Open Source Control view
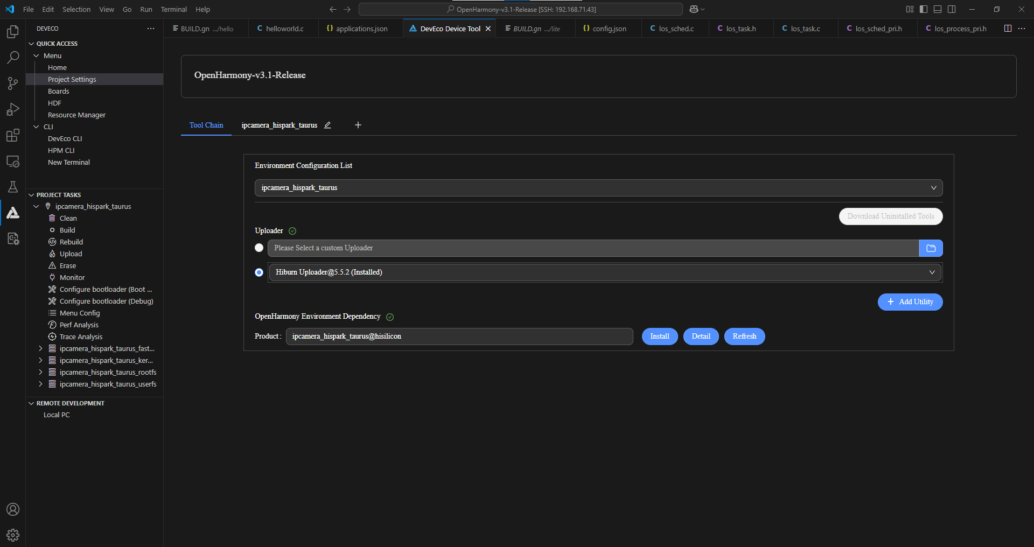 [x=13, y=83]
